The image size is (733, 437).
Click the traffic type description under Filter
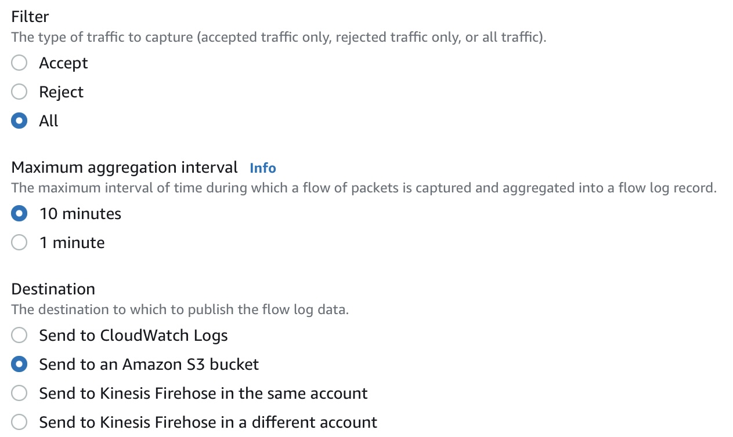[279, 38]
